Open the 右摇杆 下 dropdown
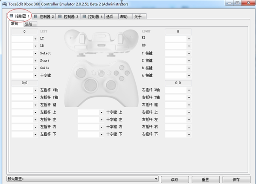The width and height of the screenshot is (256, 184). point(178,134)
